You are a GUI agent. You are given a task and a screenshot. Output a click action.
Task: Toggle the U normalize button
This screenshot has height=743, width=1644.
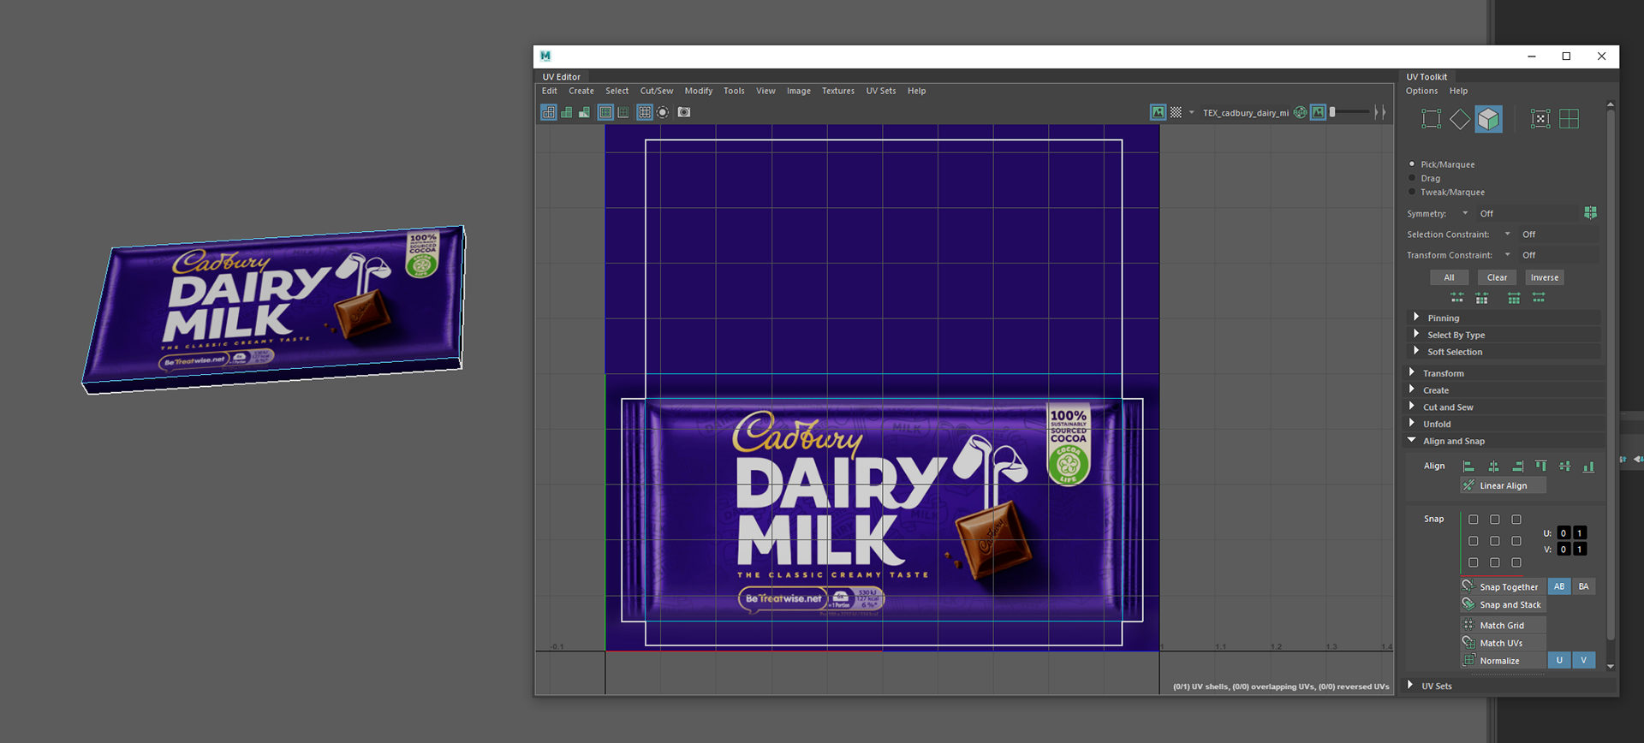(1559, 660)
